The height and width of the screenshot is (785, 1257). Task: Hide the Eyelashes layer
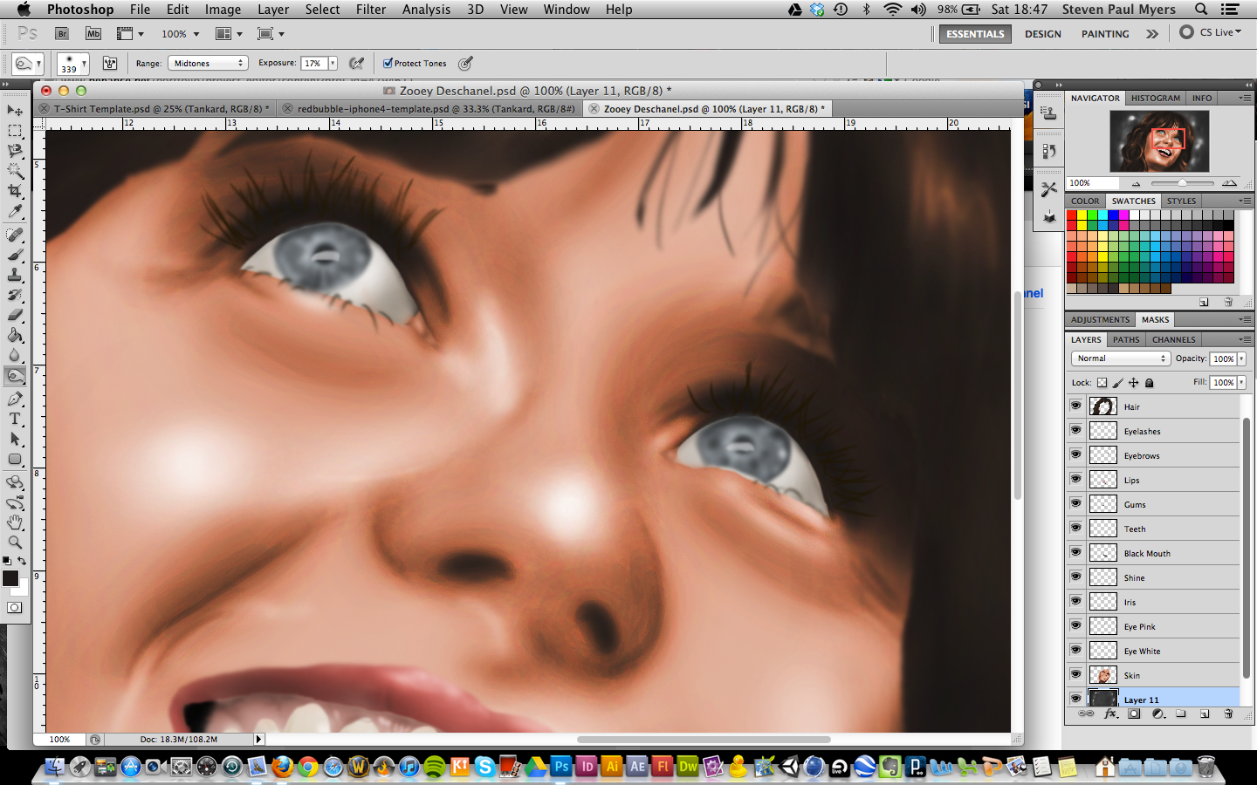(x=1075, y=431)
